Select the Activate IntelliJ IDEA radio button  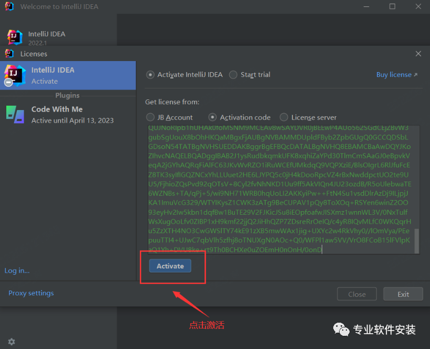150,75
